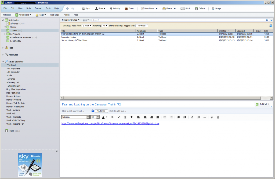Start audio recording with the microphone icon

[218, 117]
